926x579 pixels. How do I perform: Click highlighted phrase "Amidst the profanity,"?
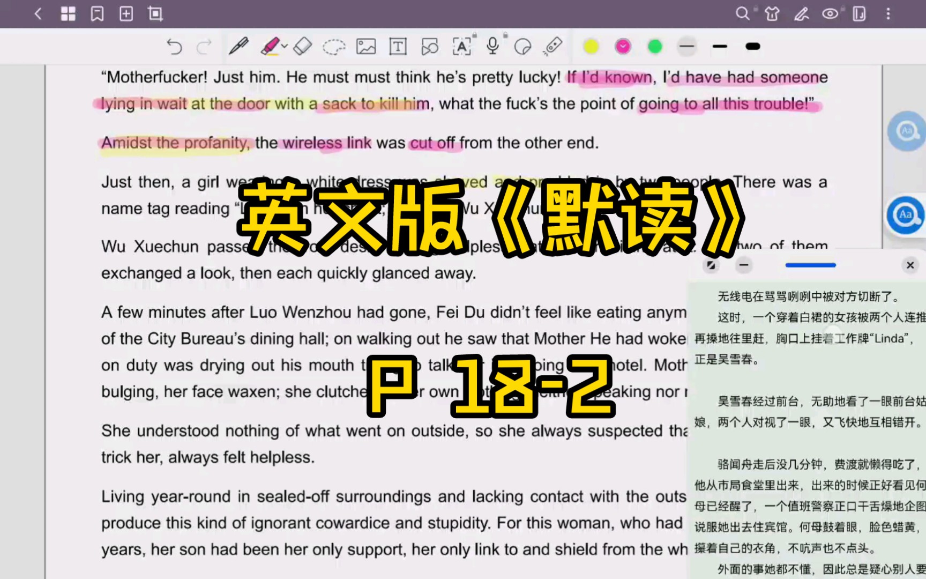pos(175,143)
